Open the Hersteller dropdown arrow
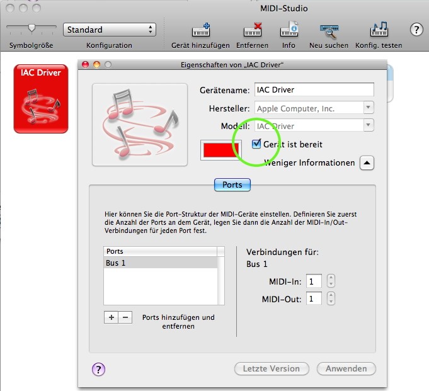 pyautogui.click(x=369, y=108)
